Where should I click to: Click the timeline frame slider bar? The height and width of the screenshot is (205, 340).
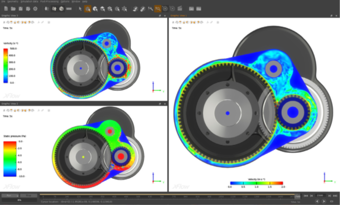(168, 196)
